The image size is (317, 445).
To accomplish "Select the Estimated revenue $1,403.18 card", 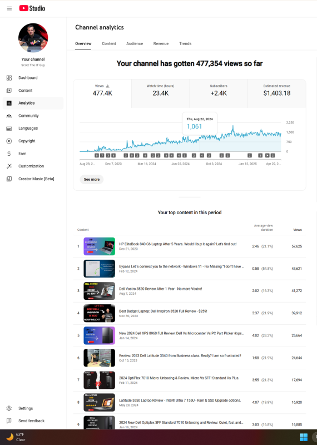I will click(x=277, y=93).
